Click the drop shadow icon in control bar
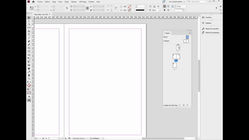Viewport: 249px width, 140px height. [x=154, y=6]
